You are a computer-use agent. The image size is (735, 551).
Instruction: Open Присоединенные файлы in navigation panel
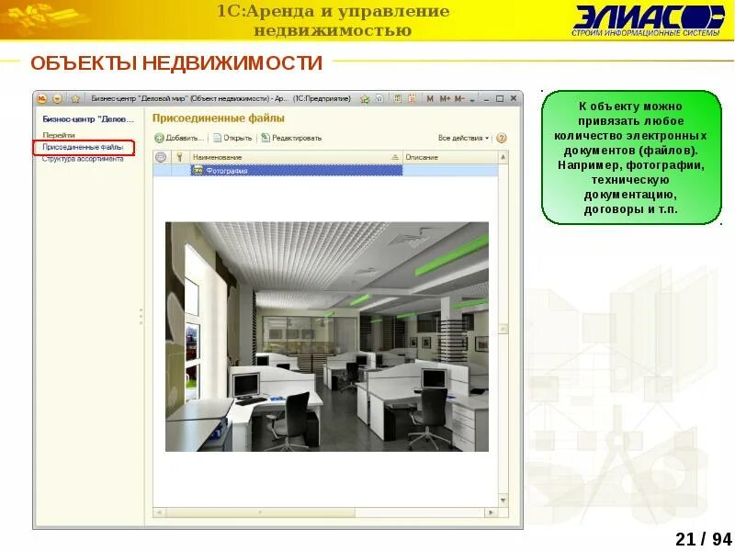83,147
